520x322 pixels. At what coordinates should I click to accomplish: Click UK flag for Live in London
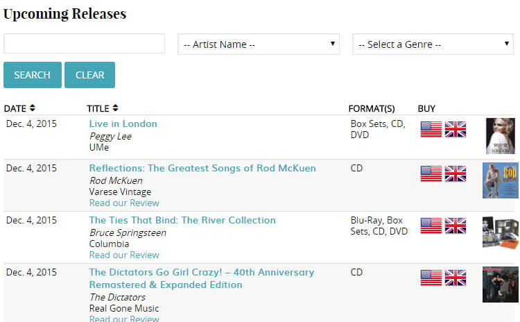click(456, 129)
